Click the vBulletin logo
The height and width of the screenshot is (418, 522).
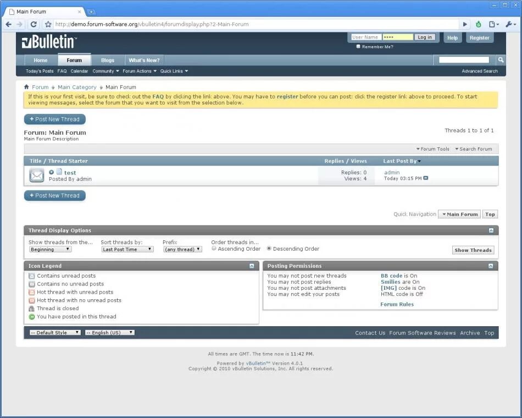[49, 42]
